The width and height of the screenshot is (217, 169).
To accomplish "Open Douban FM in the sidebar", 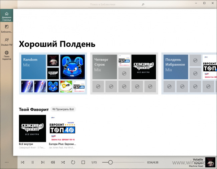I will tap(6, 42).
